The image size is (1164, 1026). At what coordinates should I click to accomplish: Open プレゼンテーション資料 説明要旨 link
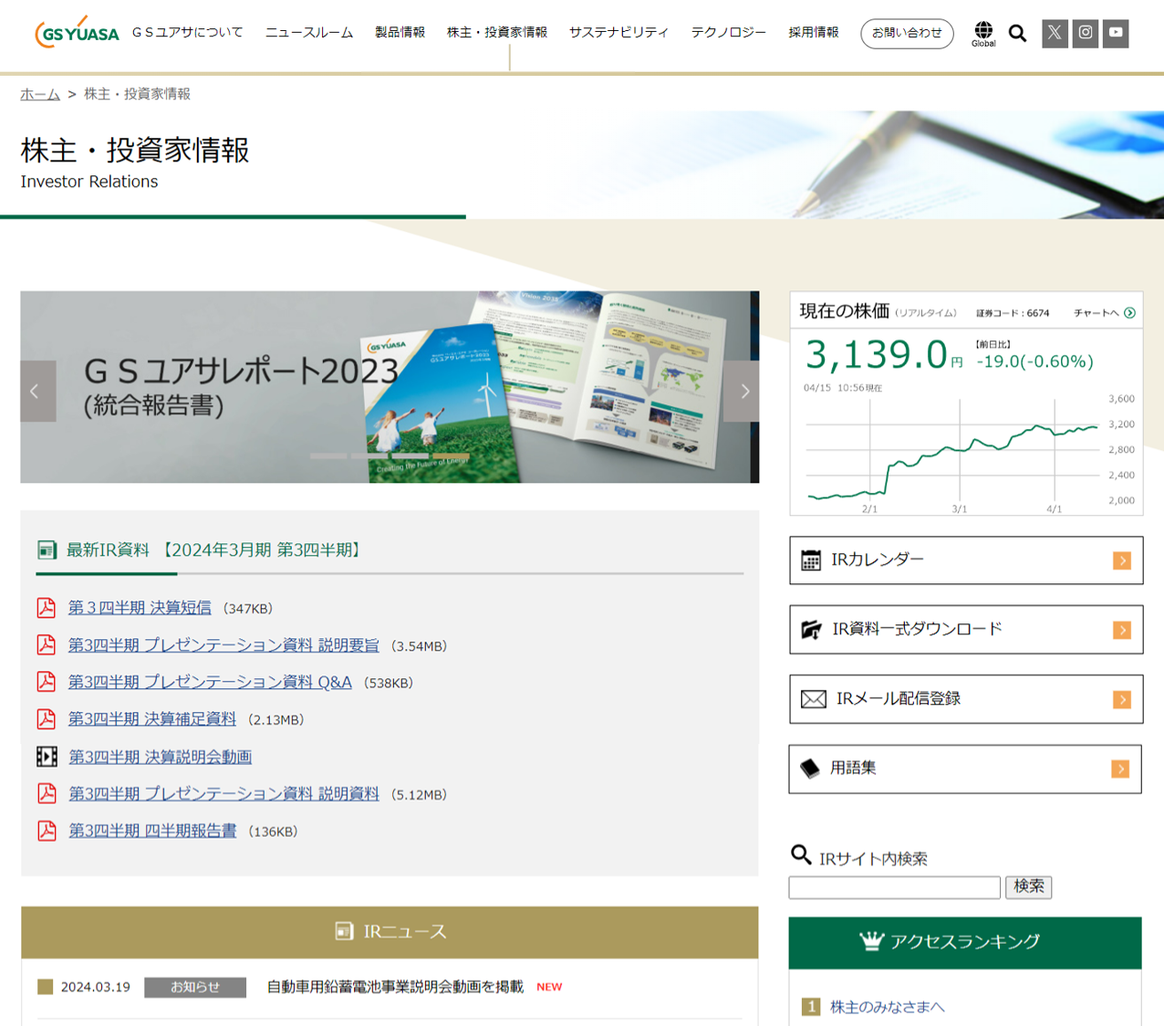pos(223,644)
